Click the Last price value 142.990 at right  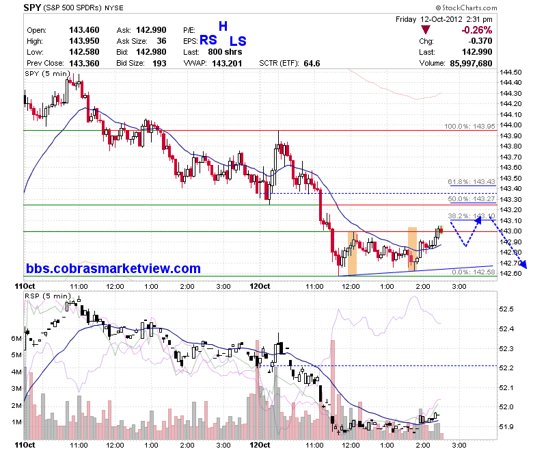[477, 52]
